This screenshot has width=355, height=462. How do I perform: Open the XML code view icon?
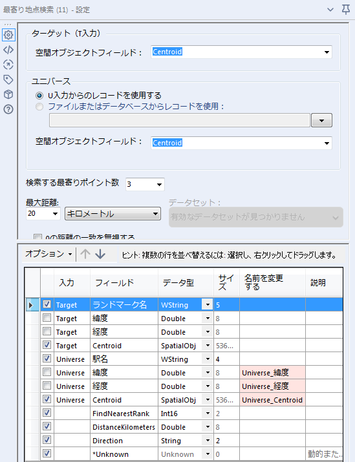coord(8,50)
